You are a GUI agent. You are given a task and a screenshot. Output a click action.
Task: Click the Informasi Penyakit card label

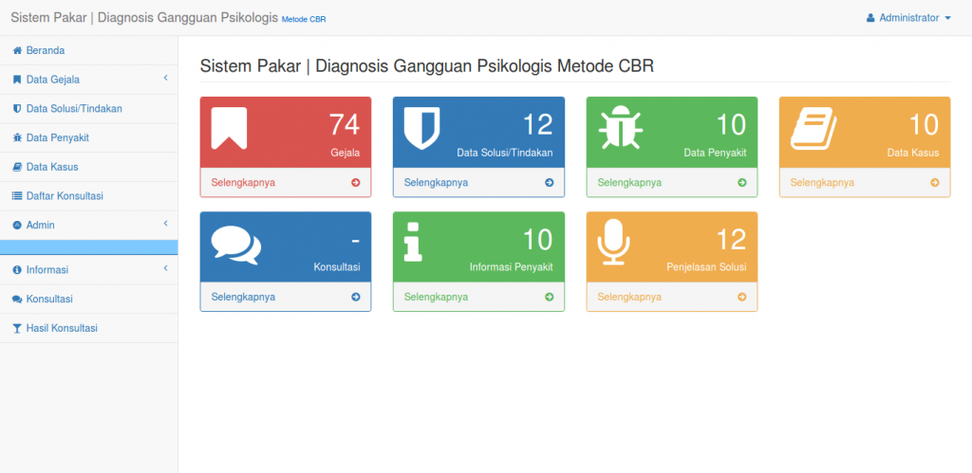tap(512, 267)
